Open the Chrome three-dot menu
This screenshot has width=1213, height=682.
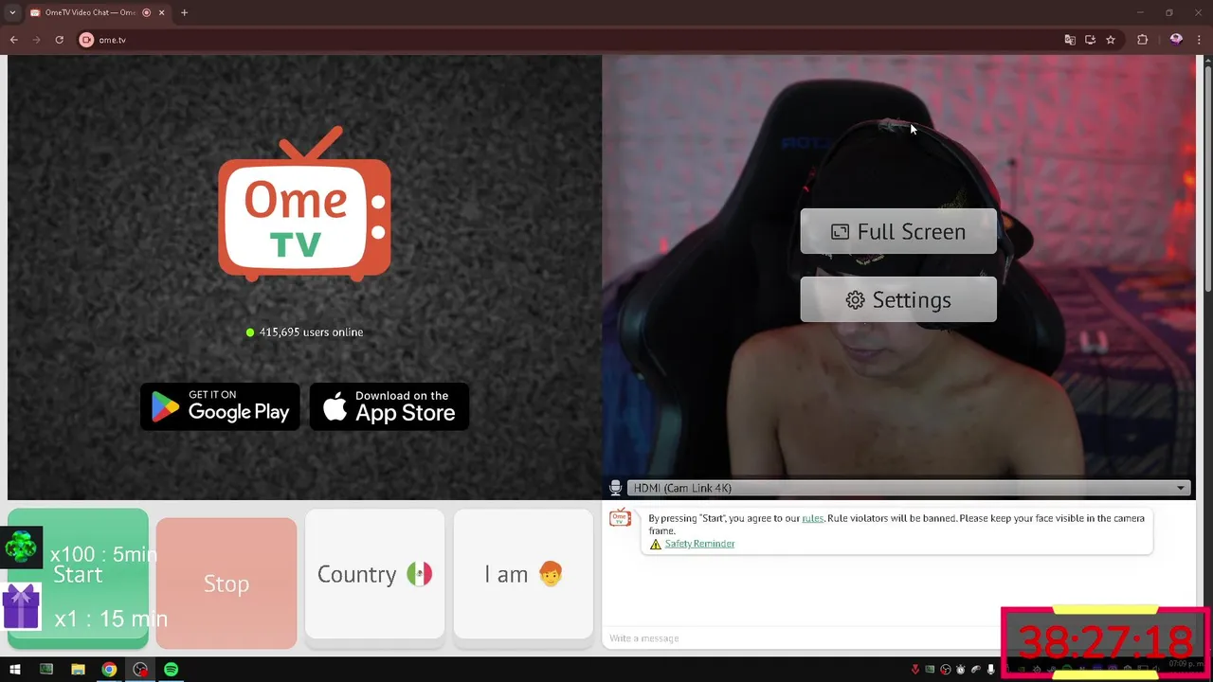coord(1200,40)
